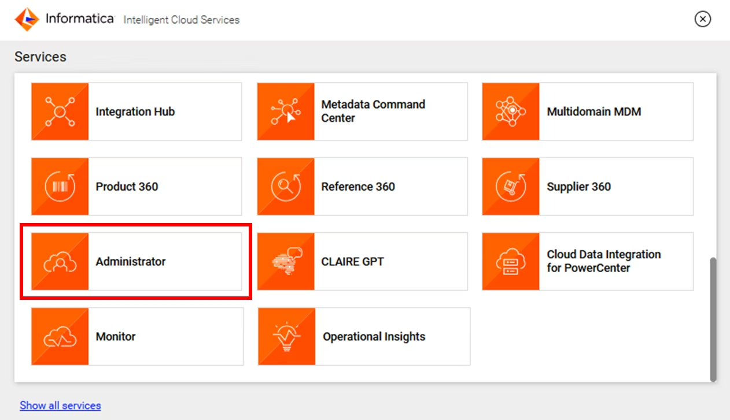Select the Integration Hub label

[135, 111]
